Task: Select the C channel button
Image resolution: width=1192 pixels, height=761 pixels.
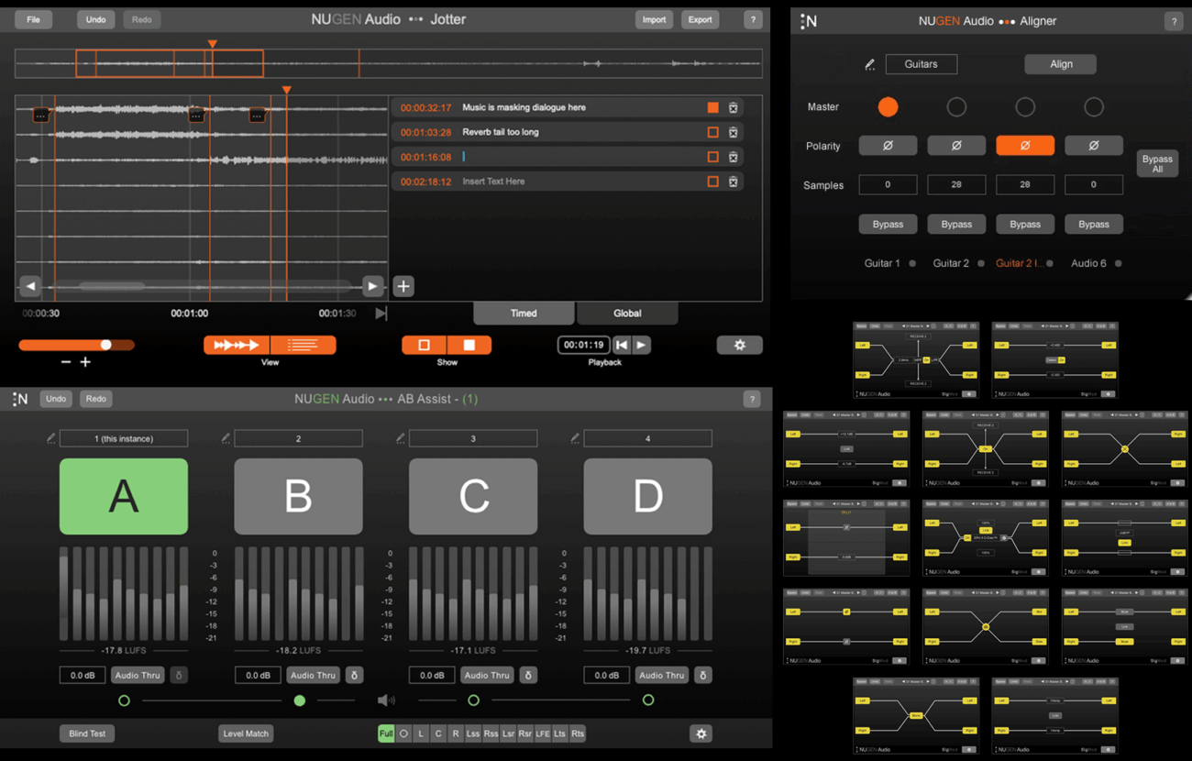Action: [438, 733]
